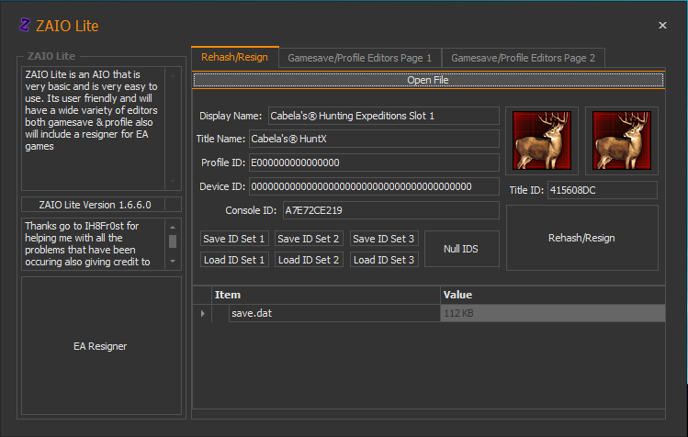Switch to the Rehash/Resign tab
Screen dimensions: 688x437
tap(235, 57)
